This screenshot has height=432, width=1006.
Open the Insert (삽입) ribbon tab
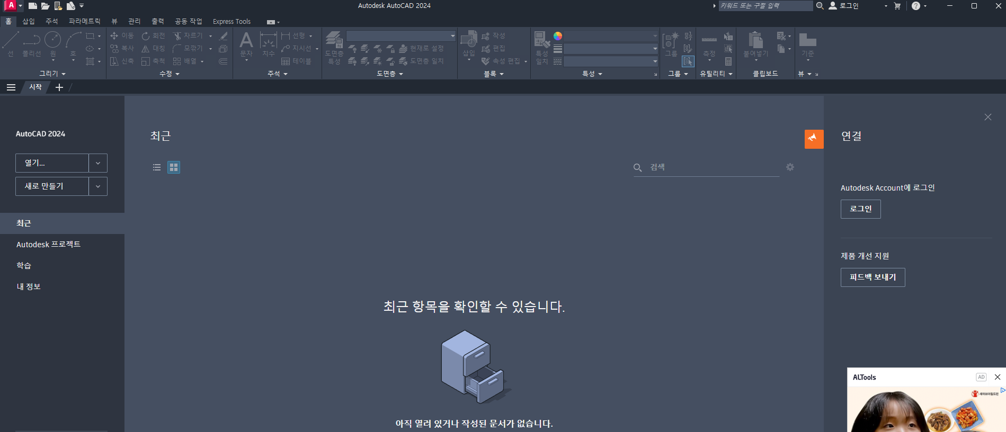[29, 21]
